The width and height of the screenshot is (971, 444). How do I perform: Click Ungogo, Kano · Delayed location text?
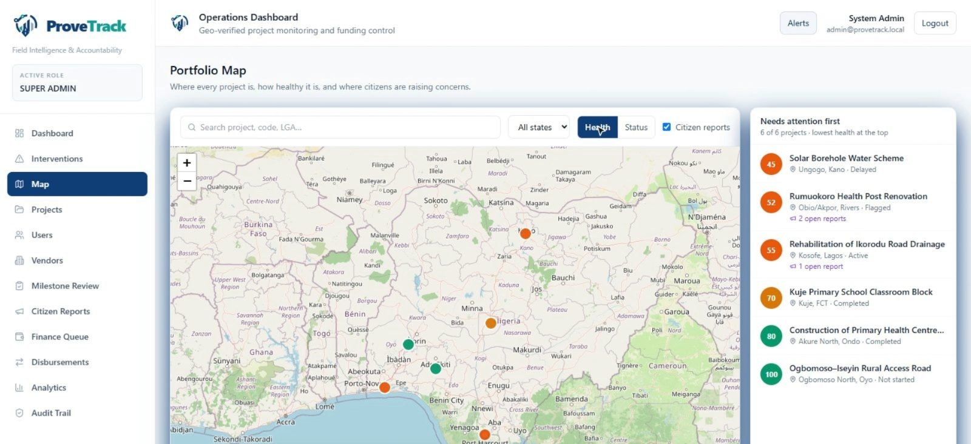pos(837,170)
